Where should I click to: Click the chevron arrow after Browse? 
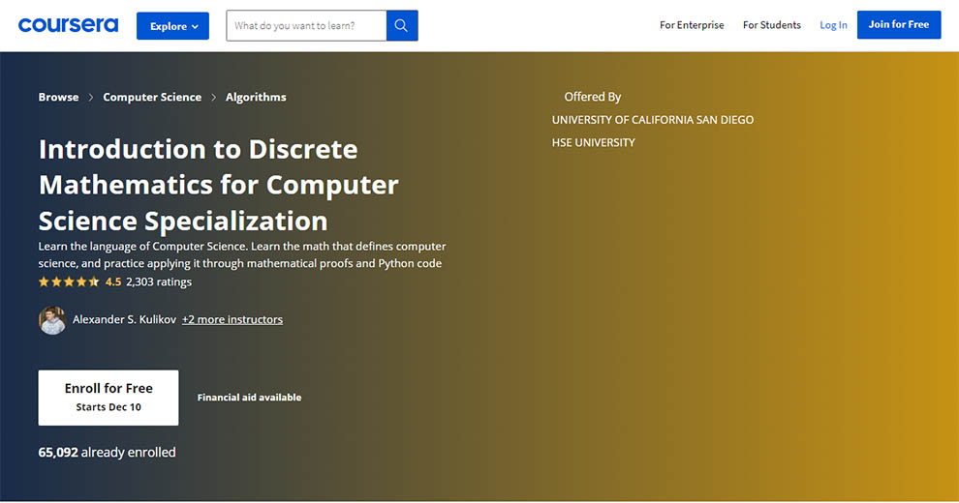pyautogui.click(x=91, y=98)
